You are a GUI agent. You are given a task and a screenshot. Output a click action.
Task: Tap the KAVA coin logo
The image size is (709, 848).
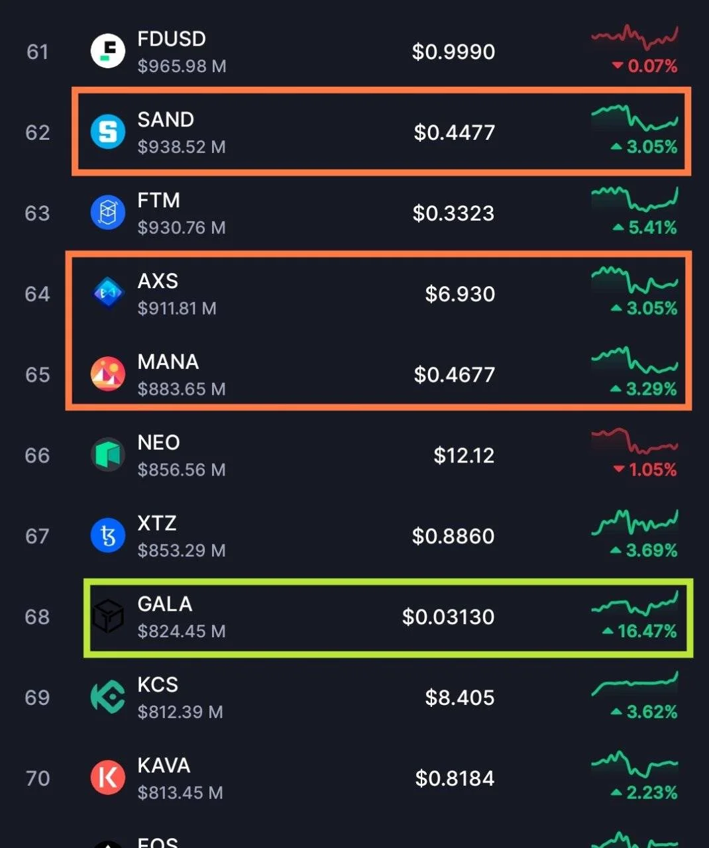tap(108, 778)
